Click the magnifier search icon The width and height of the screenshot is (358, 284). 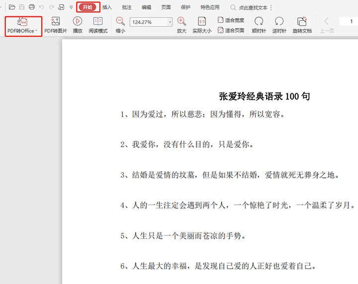click(x=233, y=8)
